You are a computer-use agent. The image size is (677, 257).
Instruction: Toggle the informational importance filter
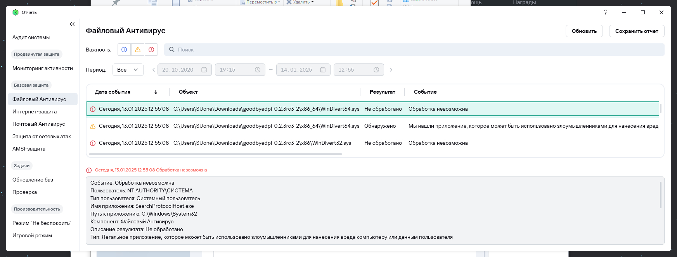tap(124, 50)
